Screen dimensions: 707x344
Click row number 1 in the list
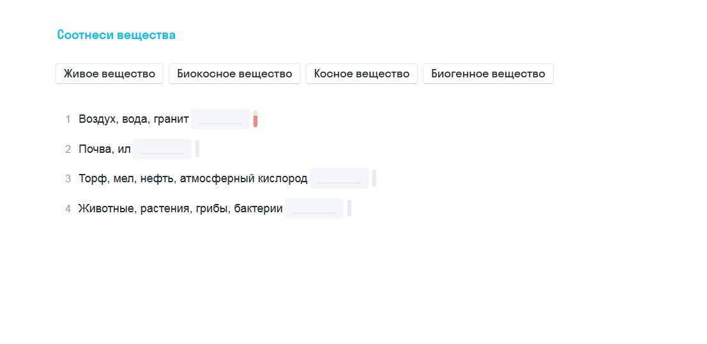coord(68,119)
